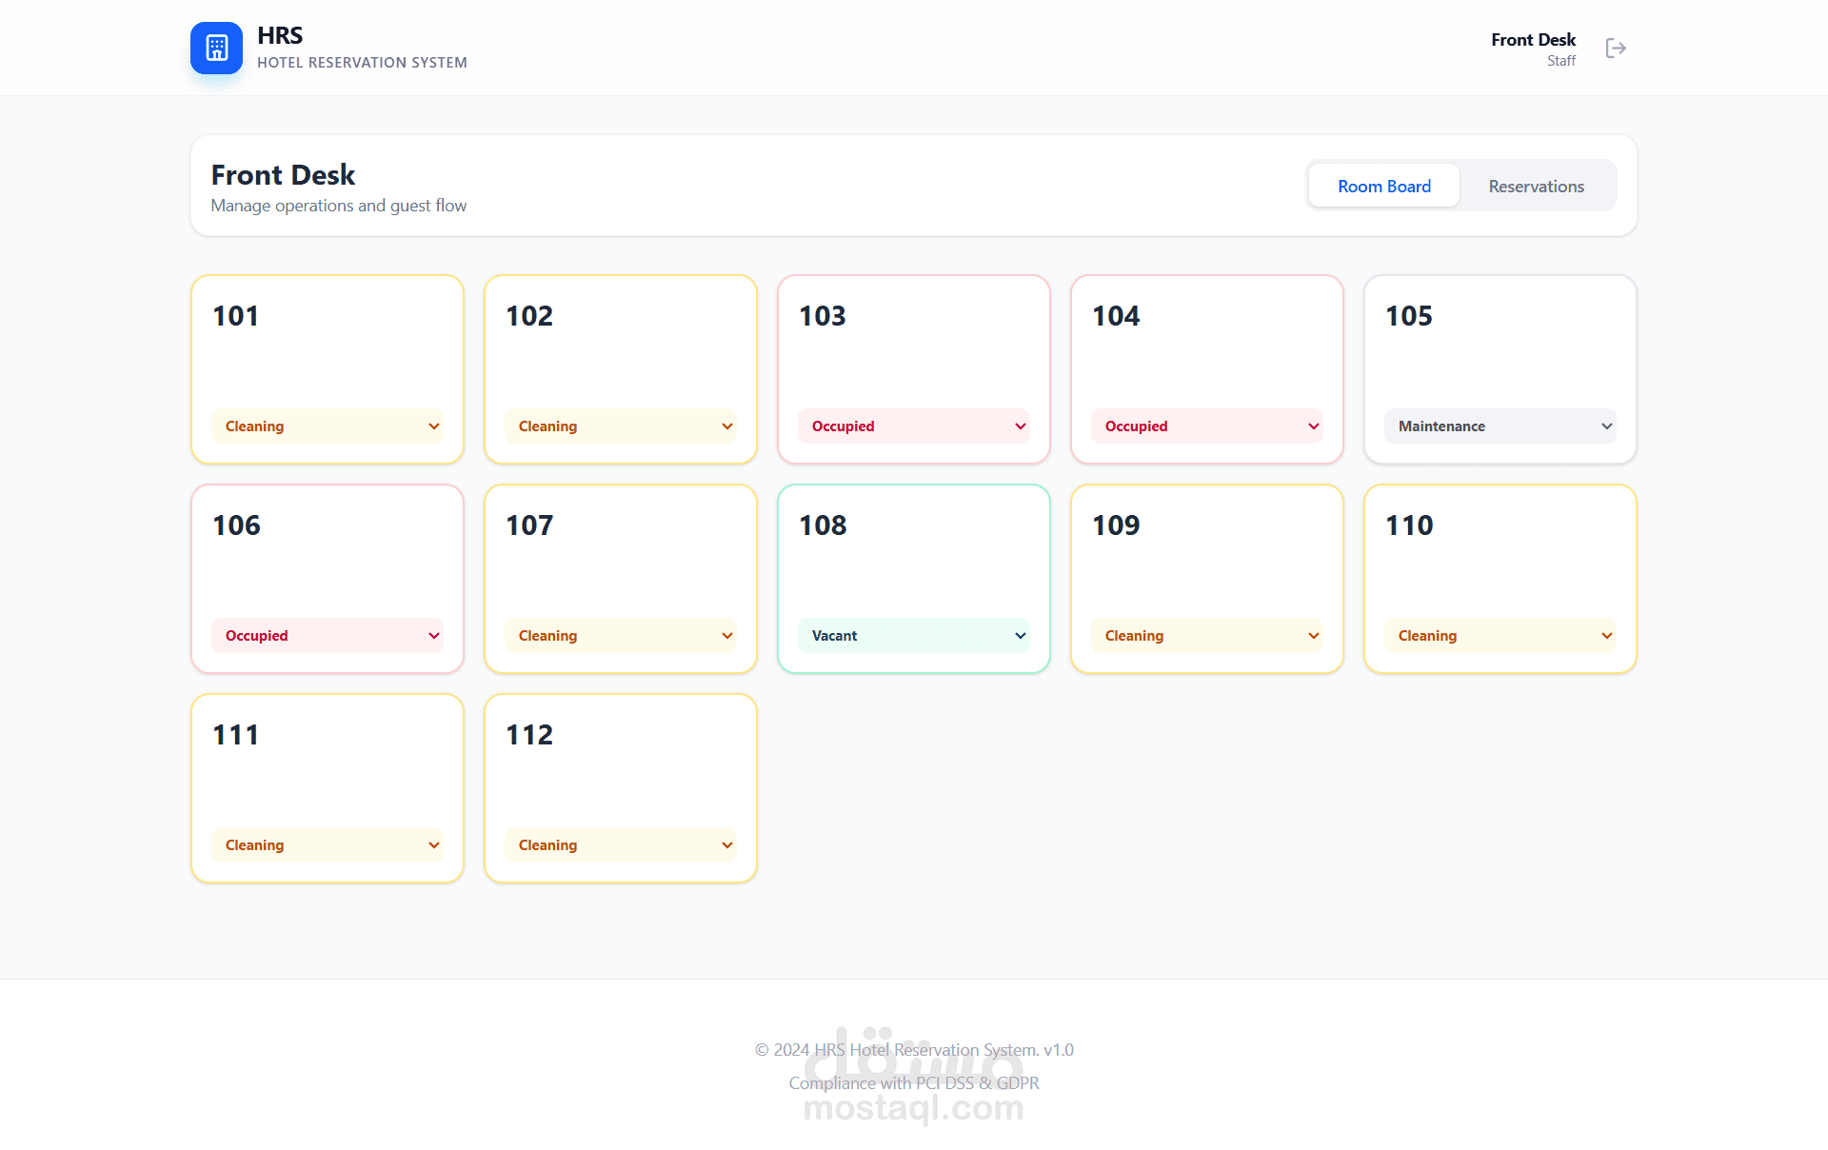Open room 101 status dropdown
This screenshot has width=1828, height=1150.
pos(327,426)
